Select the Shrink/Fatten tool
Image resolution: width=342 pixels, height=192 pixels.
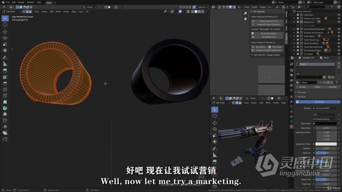[5, 127]
